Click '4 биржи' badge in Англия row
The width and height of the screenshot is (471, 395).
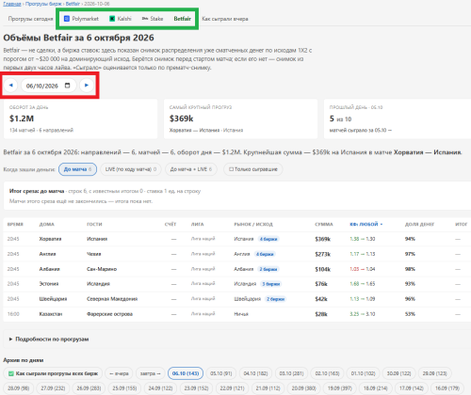coord(265,254)
